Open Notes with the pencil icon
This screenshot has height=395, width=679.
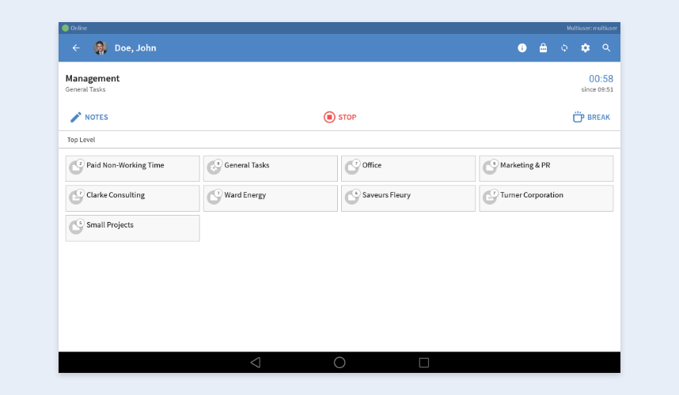coord(89,117)
